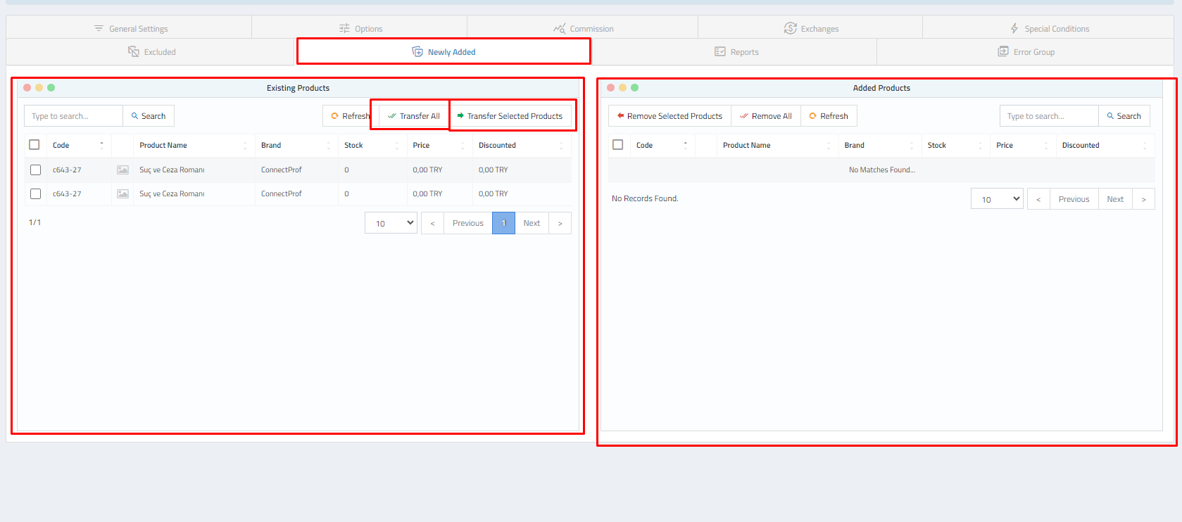Click Transfer All button

pos(414,116)
